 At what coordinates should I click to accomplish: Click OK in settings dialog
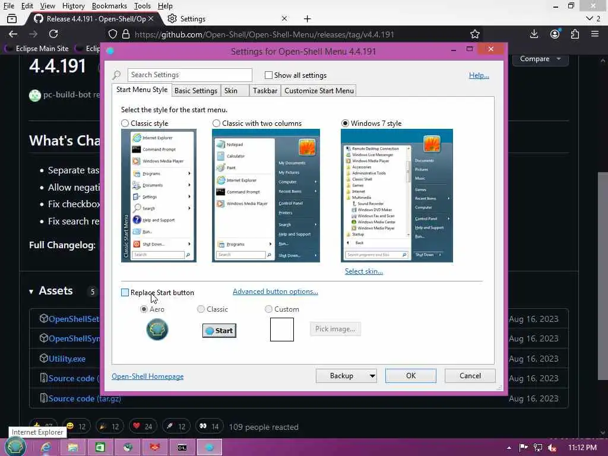411,376
